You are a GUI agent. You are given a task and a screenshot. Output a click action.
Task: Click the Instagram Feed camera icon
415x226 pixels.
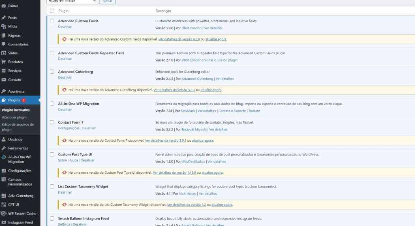pyautogui.click(x=3, y=222)
